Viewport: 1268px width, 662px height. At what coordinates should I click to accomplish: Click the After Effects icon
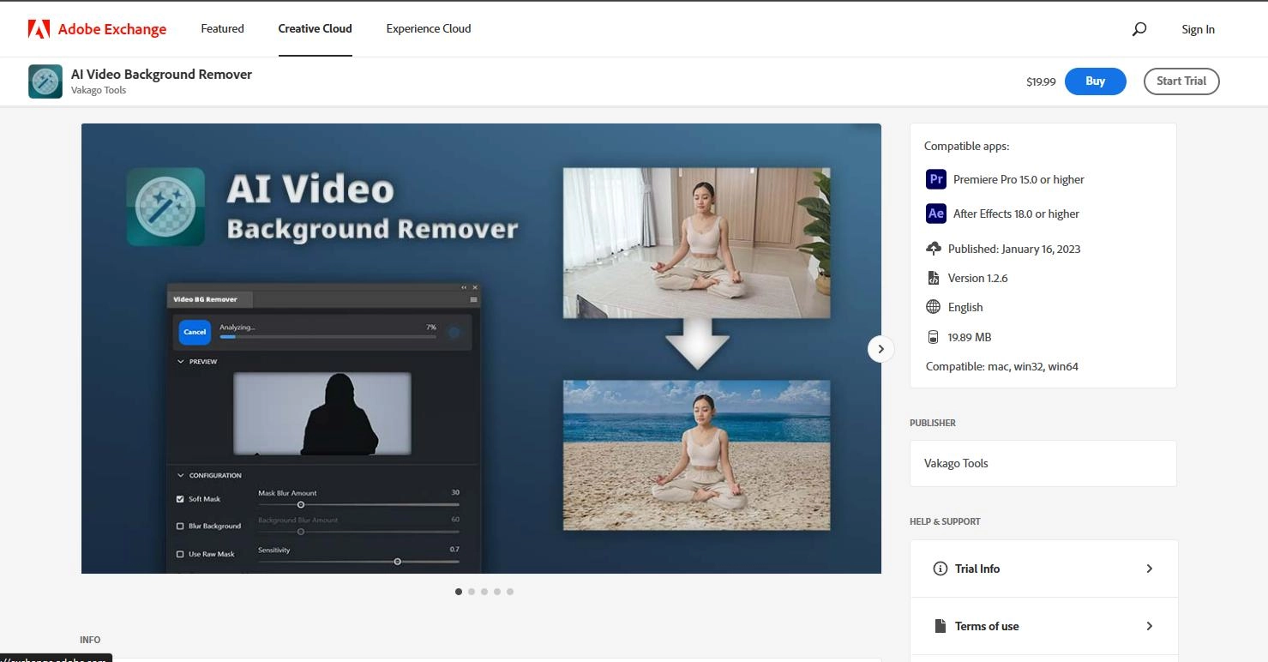click(935, 214)
